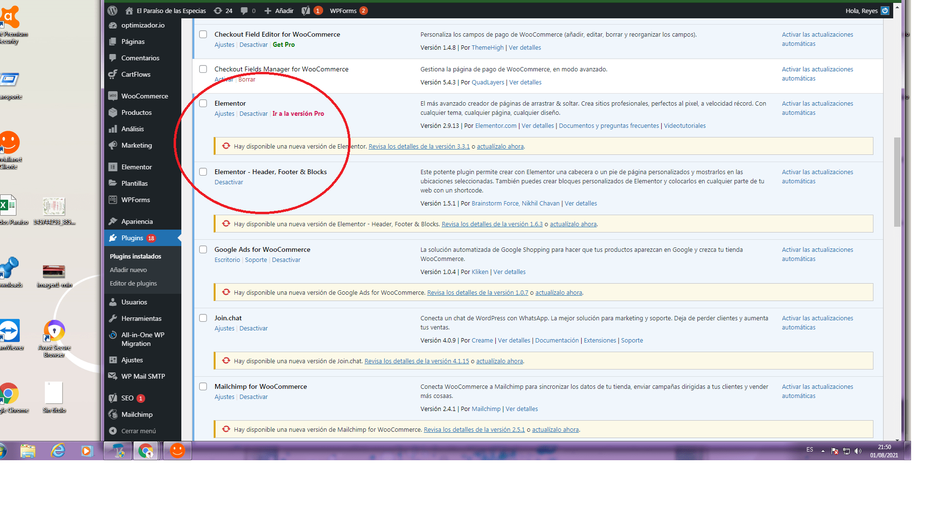Click the Herramientas wrench icon
Viewport: 926px width, 521px height.
[113, 318]
